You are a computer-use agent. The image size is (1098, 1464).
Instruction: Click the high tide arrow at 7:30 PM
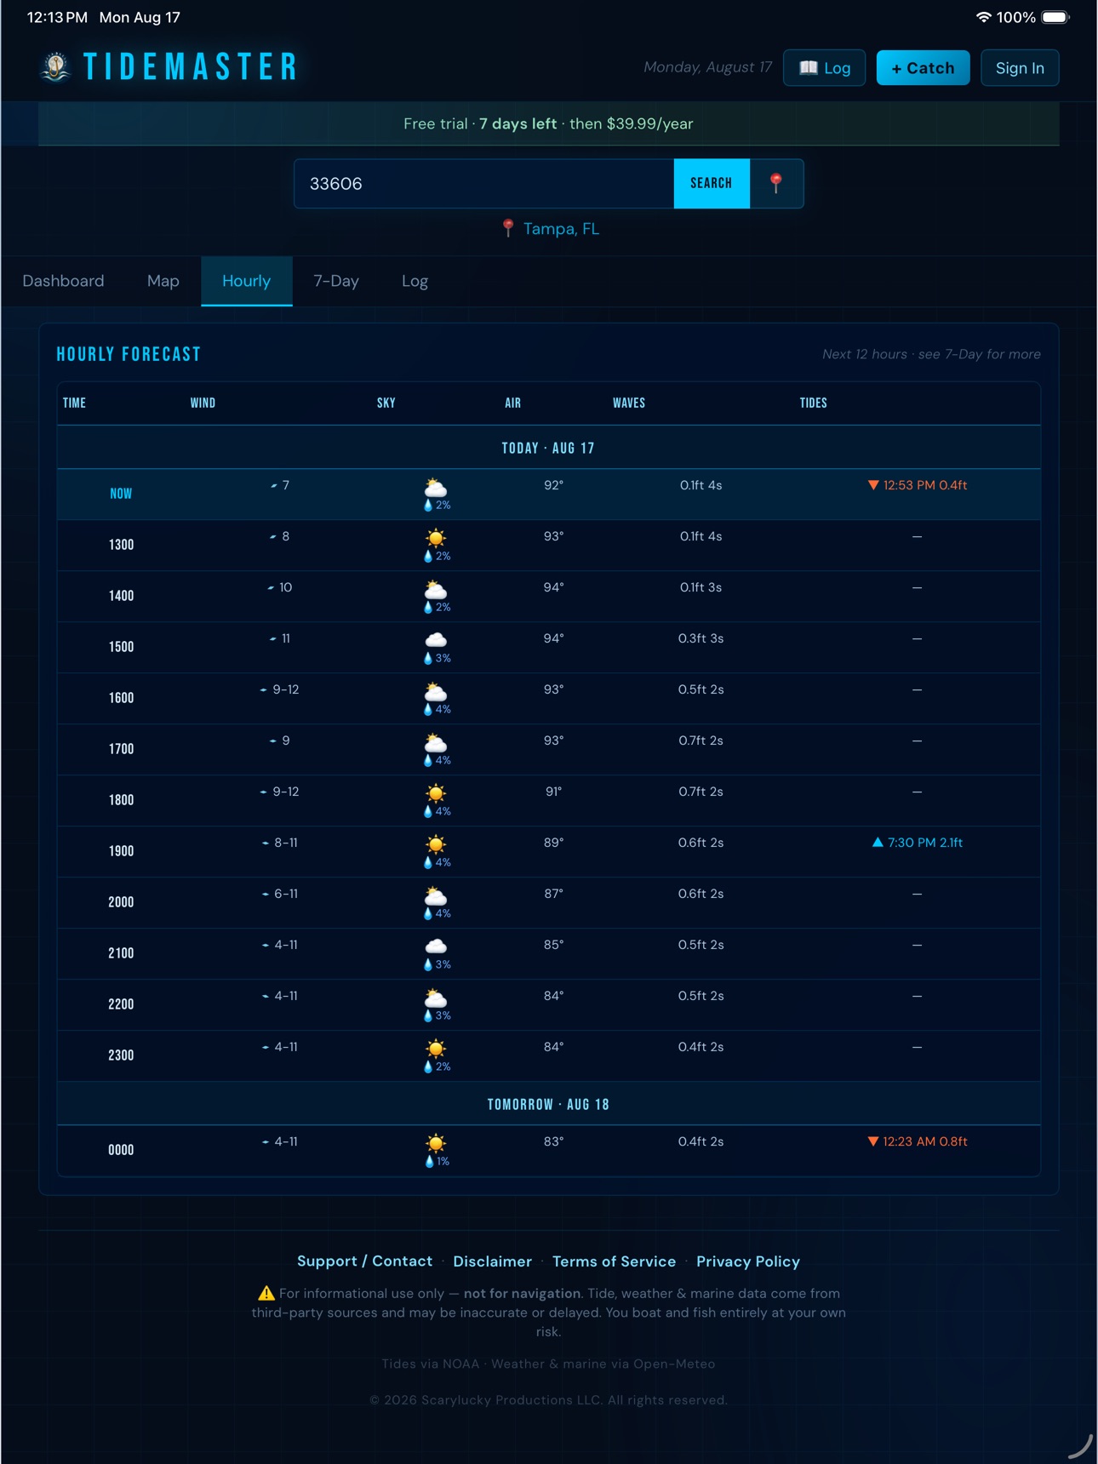point(878,842)
